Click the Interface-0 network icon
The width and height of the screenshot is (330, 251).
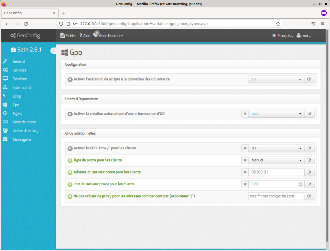5,88
